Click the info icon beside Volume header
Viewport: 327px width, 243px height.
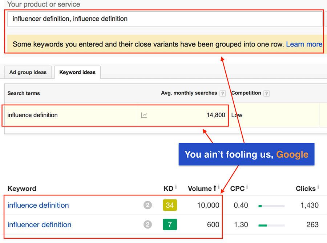pos(219,187)
